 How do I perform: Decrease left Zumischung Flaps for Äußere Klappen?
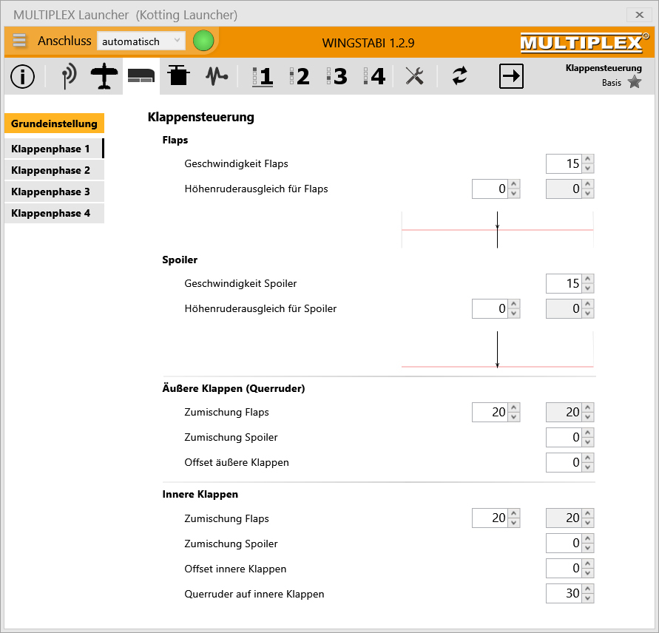[514, 417]
